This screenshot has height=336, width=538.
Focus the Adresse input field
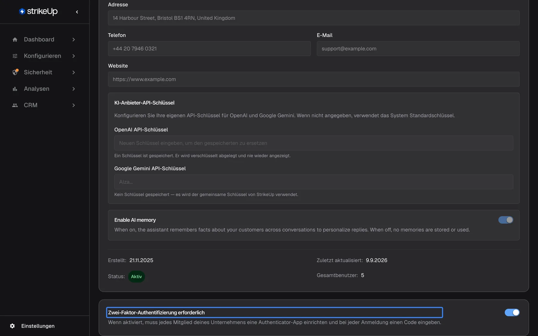[314, 18]
